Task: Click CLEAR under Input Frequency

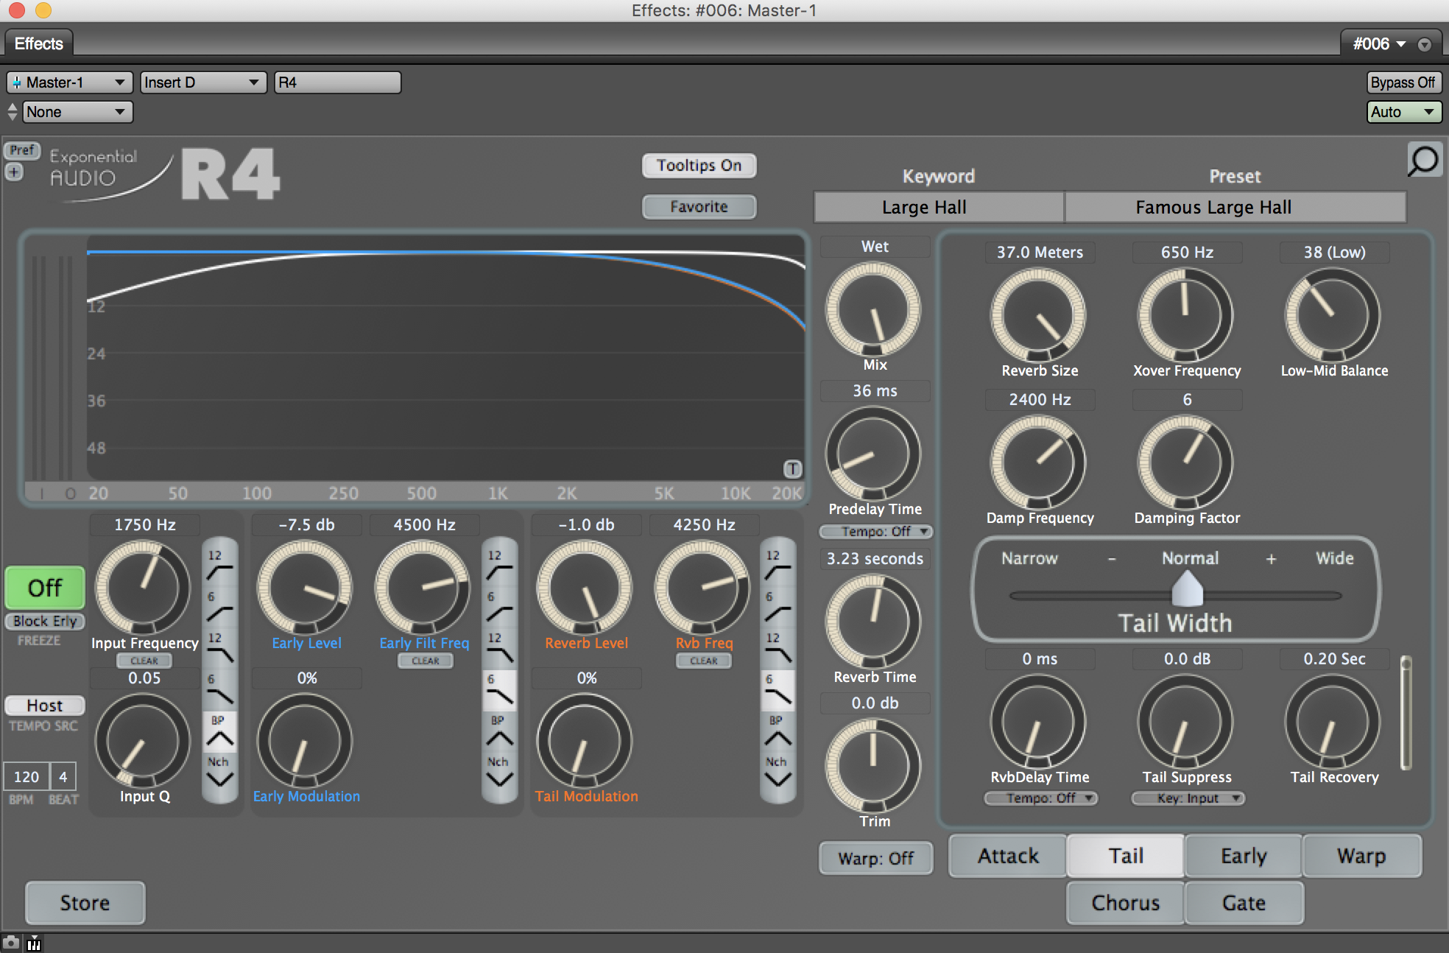Action: 144,661
